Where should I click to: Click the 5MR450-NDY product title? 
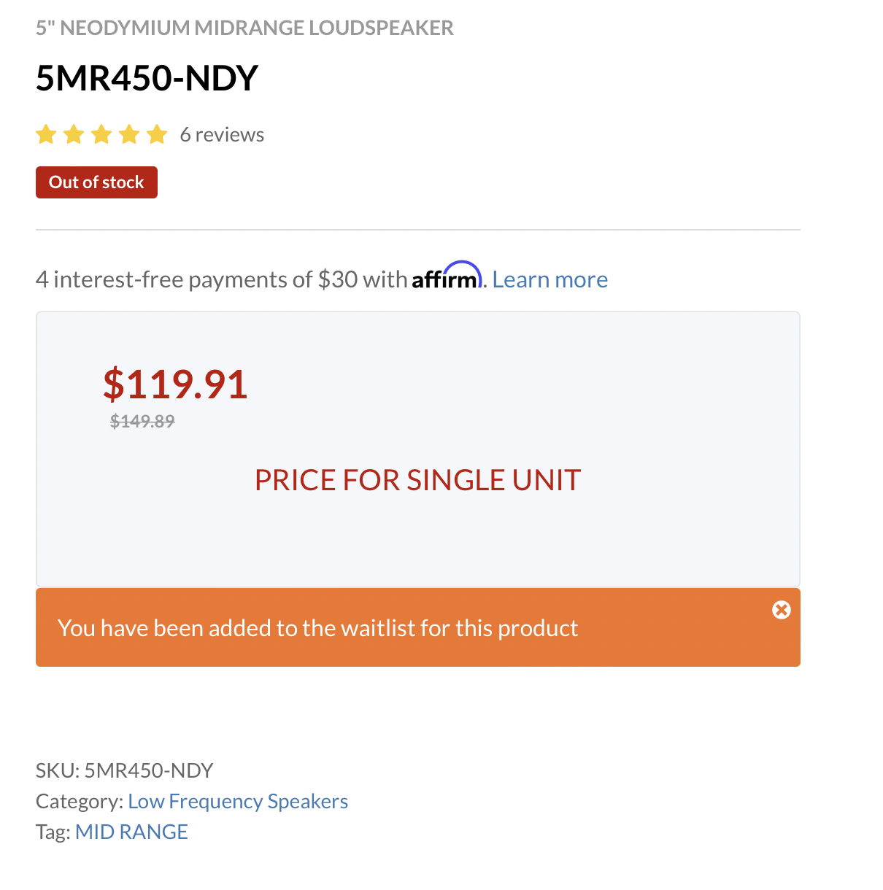point(147,78)
